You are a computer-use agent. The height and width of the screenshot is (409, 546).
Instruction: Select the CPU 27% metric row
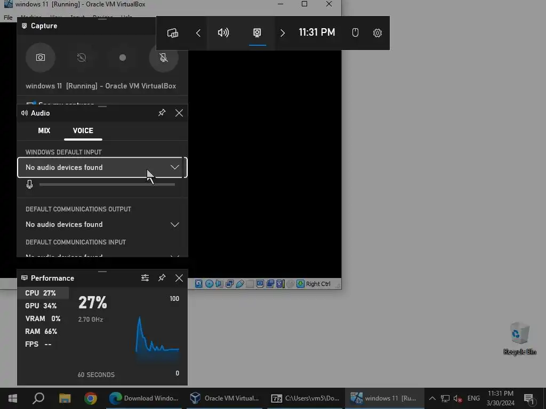click(x=43, y=293)
